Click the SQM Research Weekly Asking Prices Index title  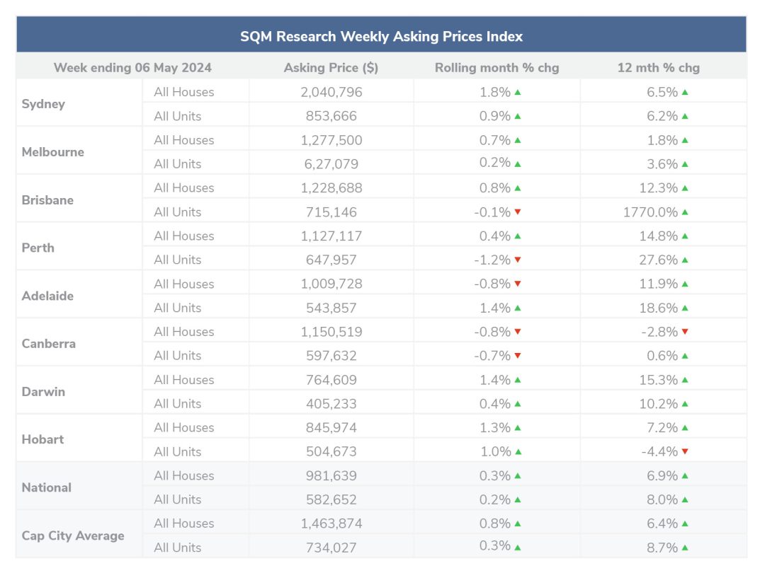[x=382, y=37]
